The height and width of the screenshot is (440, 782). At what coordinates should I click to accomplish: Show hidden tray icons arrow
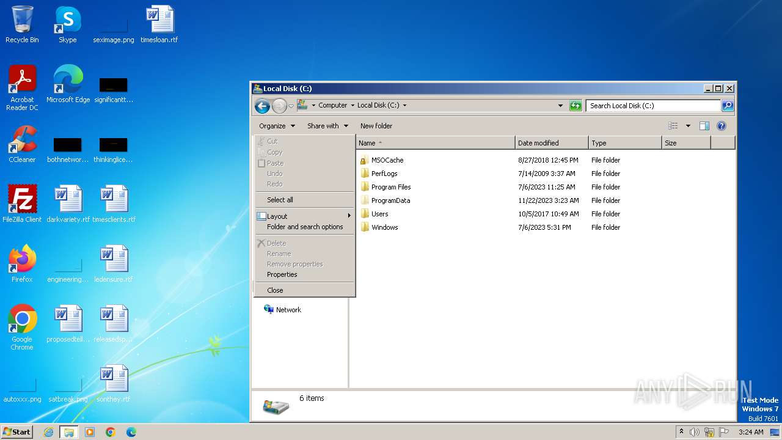coord(681,432)
